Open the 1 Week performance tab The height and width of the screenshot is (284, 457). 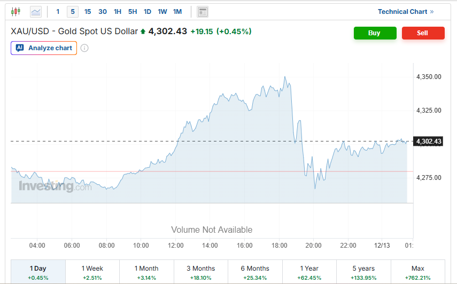[92, 272]
